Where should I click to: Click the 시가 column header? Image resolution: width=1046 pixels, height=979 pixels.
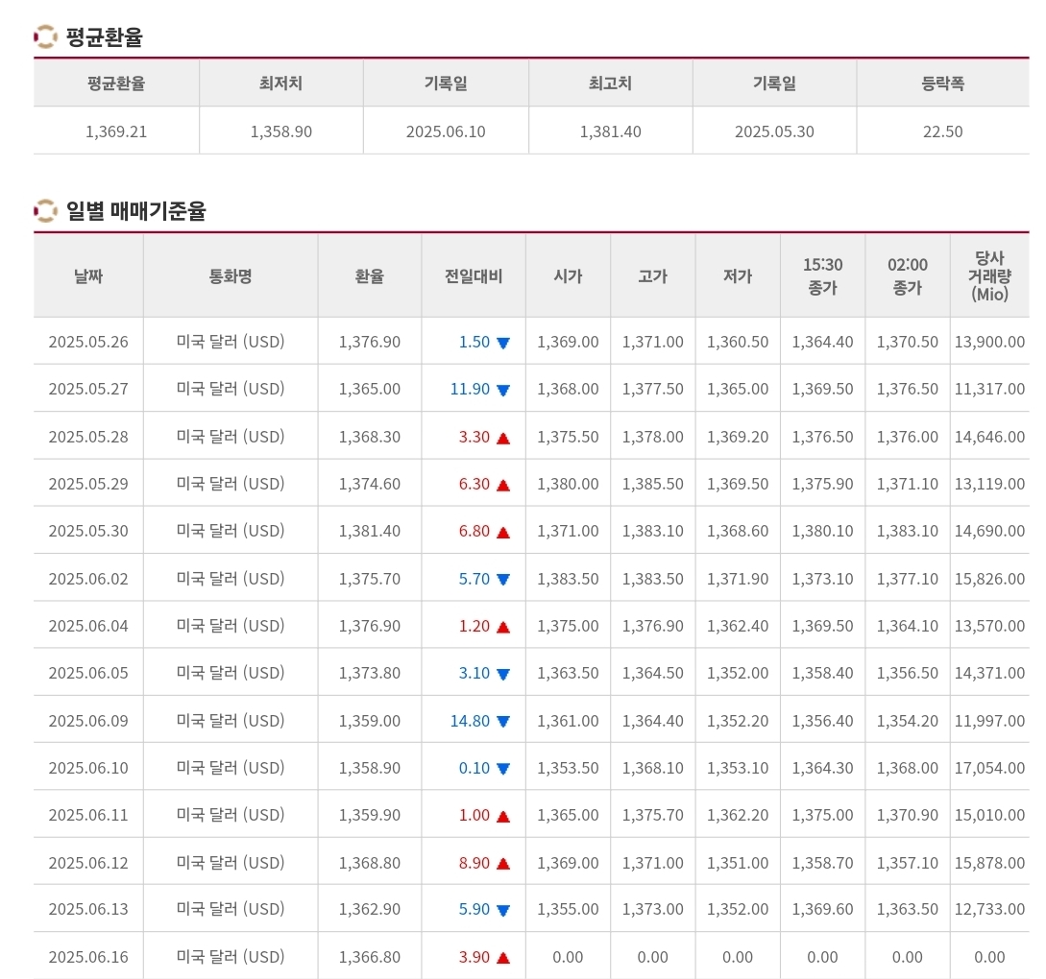pyautogui.click(x=568, y=275)
